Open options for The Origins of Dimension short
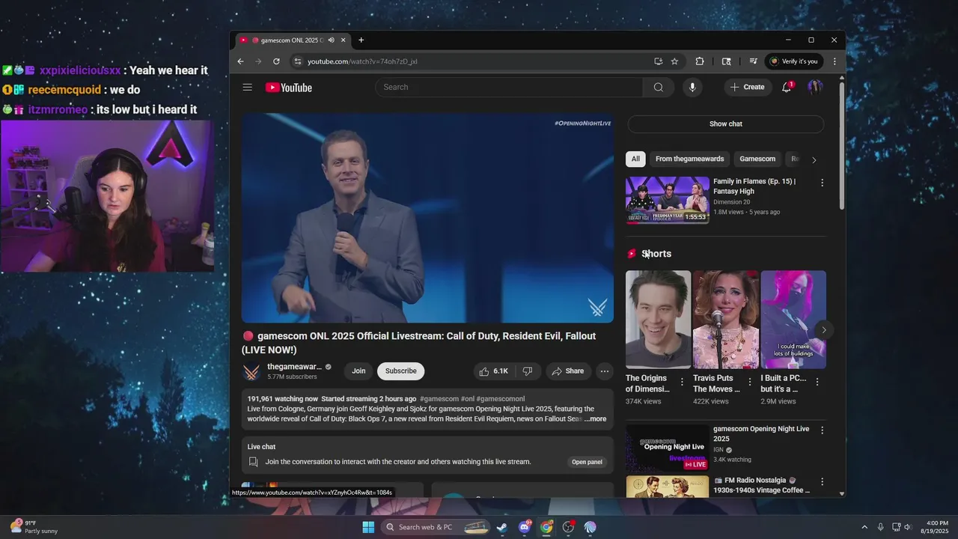This screenshot has width=958, height=539. tap(682, 382)
